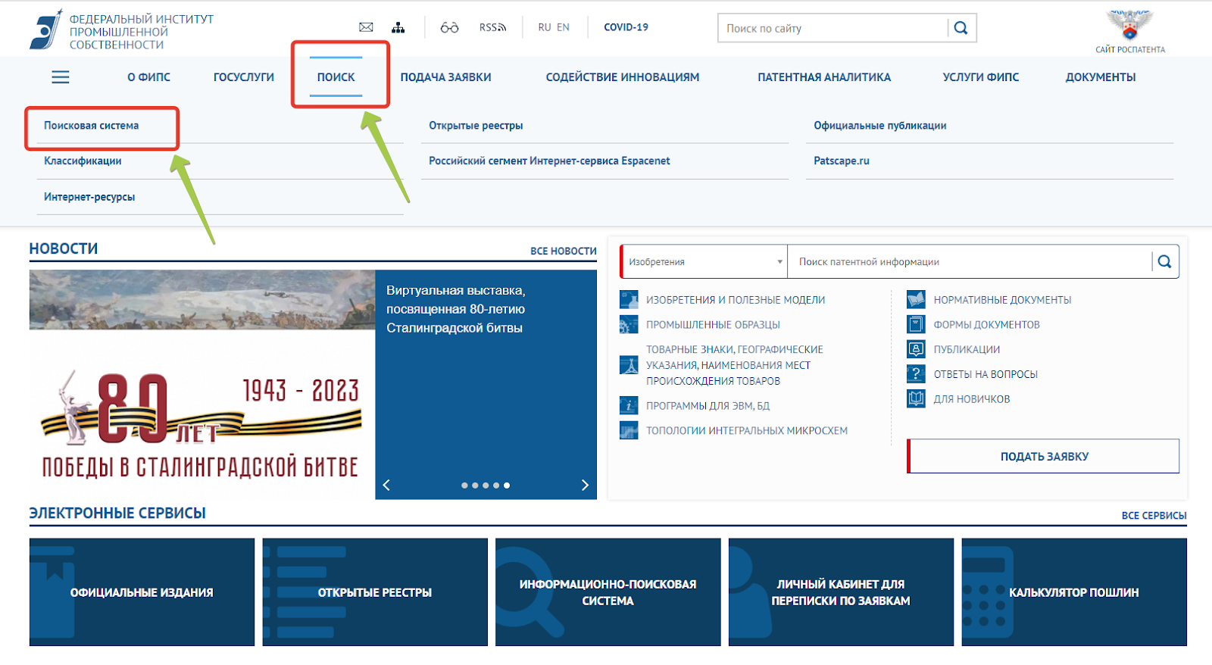Open the О ФИПС menu

click(x=148, y=77)
